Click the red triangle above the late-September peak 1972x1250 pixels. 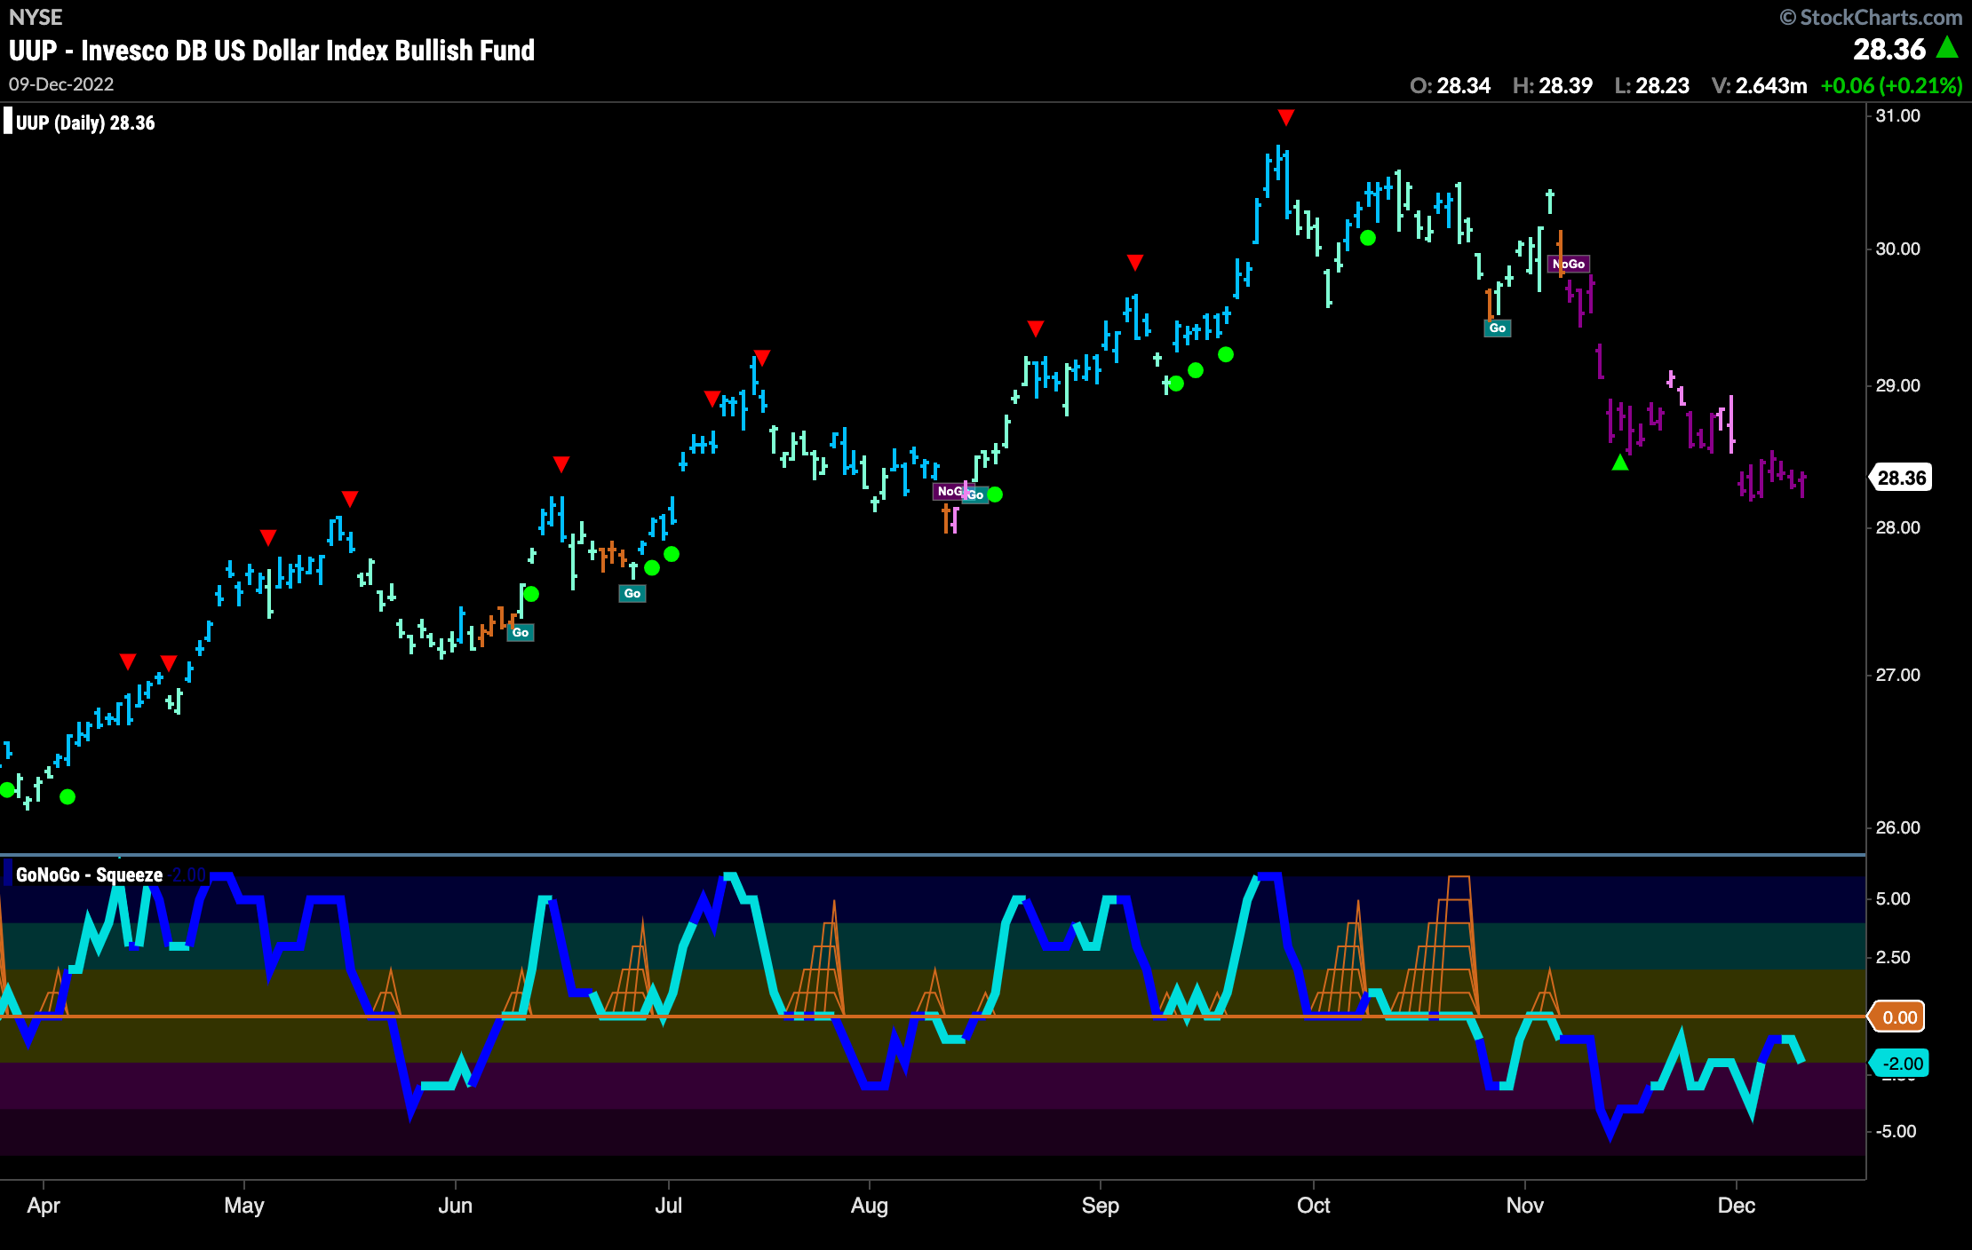(1285, 117)
